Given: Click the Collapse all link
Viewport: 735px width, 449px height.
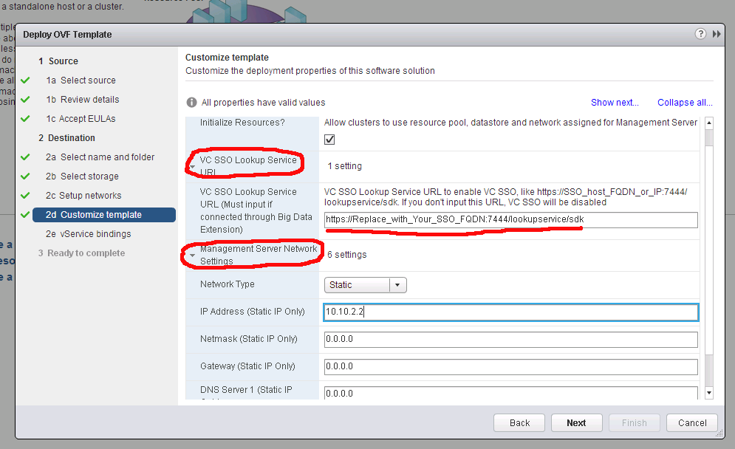Looking at the screenshot, I should pos(685,103).
